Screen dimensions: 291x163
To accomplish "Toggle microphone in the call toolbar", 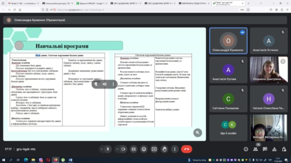I will (x=108, y=149).
